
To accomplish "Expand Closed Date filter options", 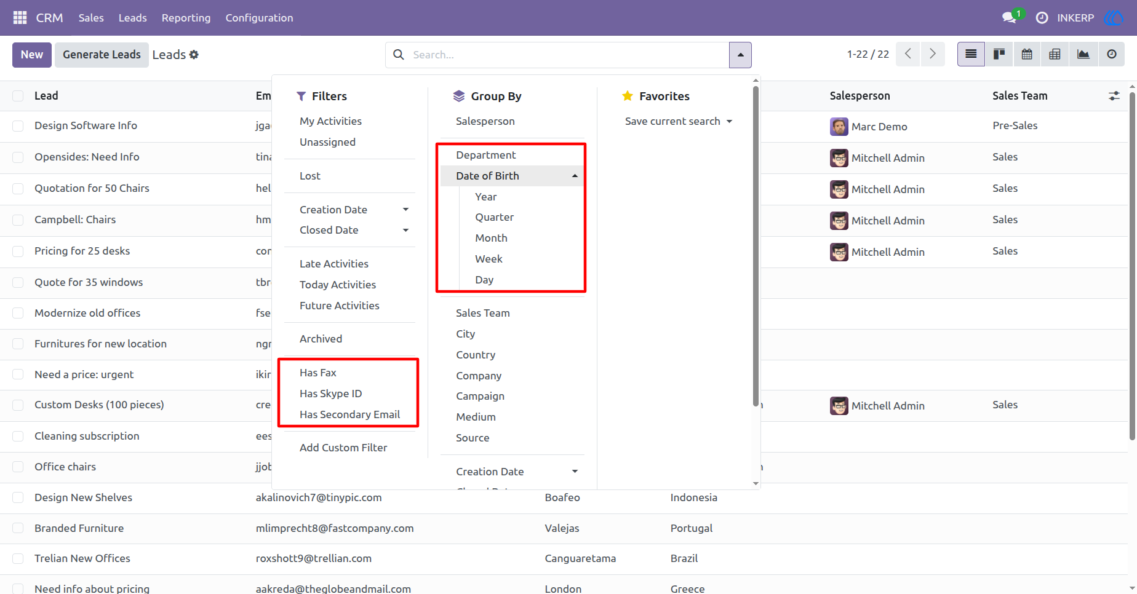I will pos(405,230).
